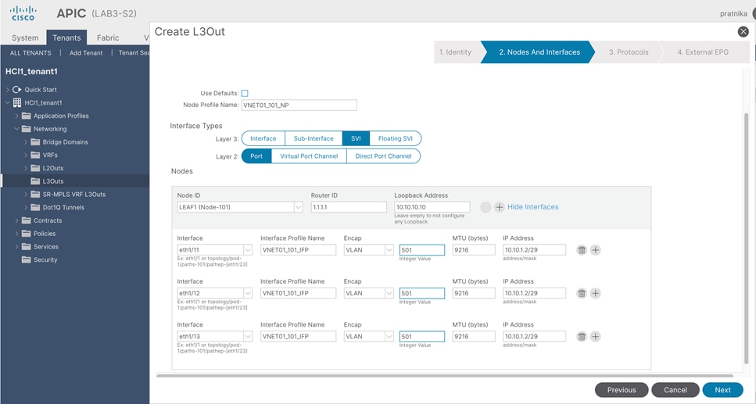756x404 pixels.
Task: Select Interface as Layer 3 type
Action: [263, 138]
